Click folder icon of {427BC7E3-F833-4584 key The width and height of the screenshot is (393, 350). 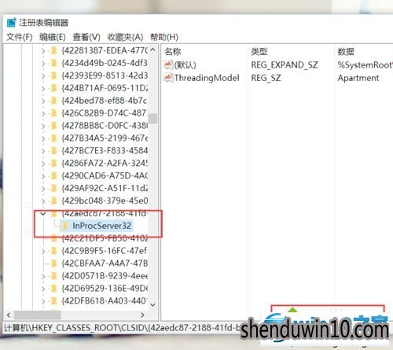pyautogui.click(x=53, y=150)
